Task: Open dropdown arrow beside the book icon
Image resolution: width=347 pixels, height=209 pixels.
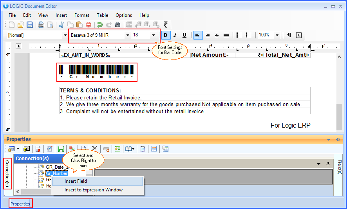Action: click(x=133, y=149)
